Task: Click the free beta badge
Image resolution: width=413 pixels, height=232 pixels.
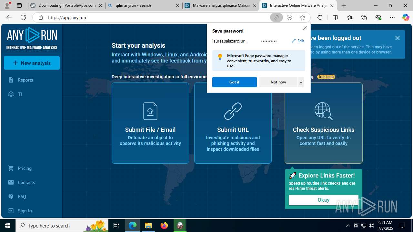Action: (x=326, y=77)
